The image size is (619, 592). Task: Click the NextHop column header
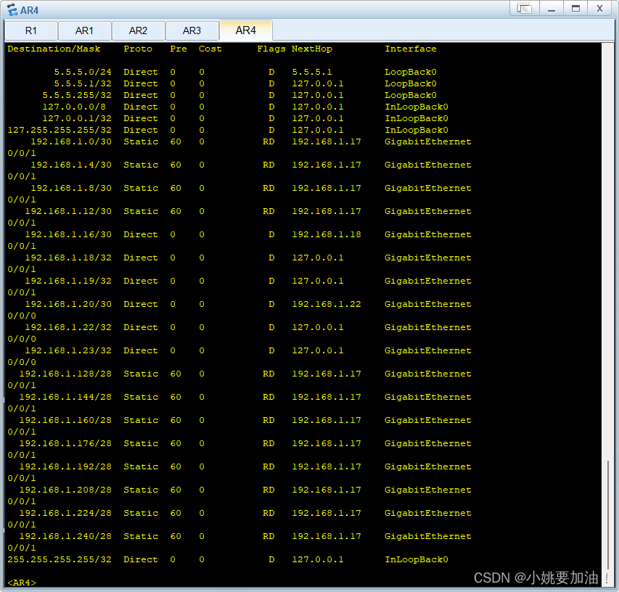tap(312, 49)
